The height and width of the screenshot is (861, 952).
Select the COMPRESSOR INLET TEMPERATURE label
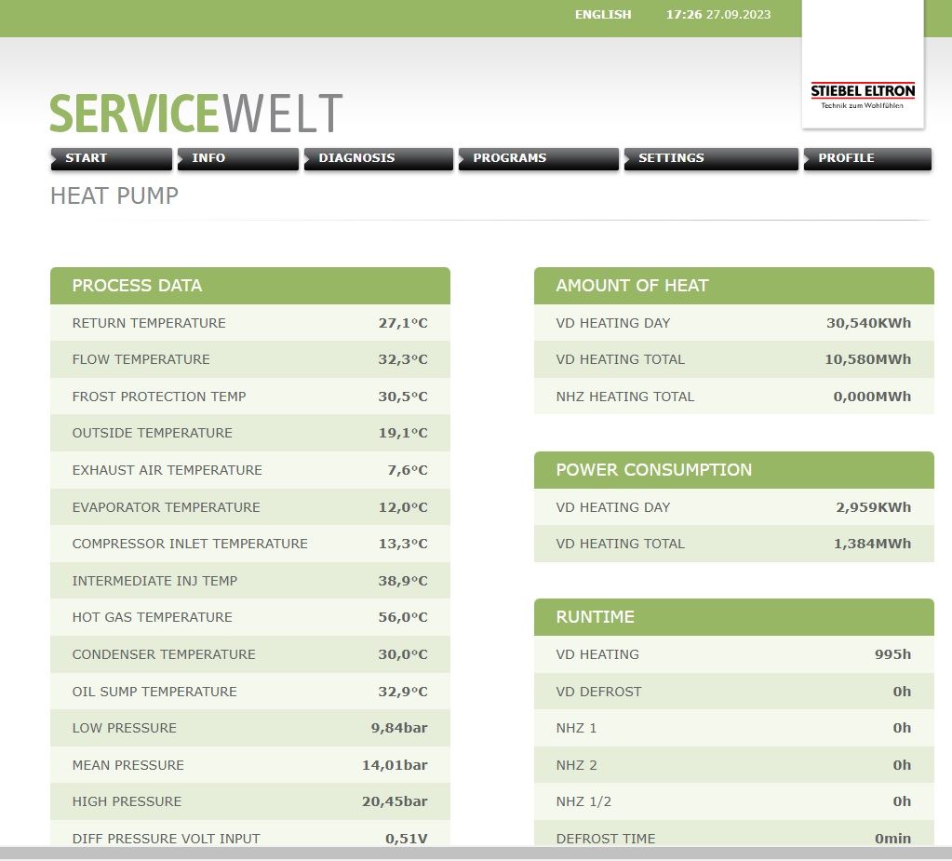[x=190, y=544]
